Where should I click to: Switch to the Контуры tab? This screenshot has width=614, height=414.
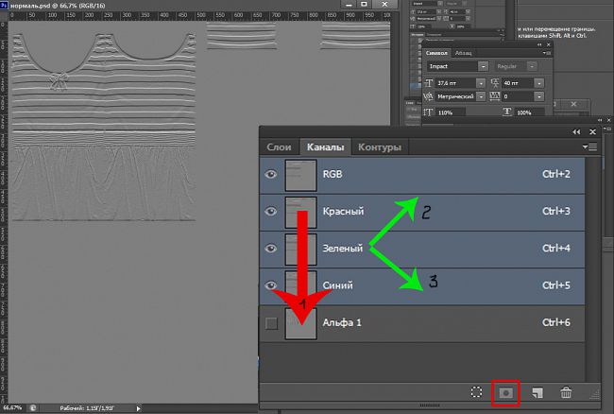click(380, 147)
